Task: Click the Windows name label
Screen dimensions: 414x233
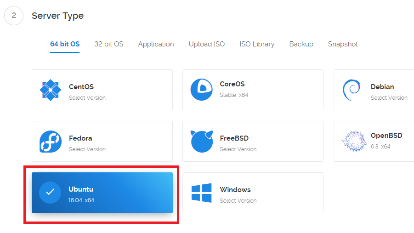Action: (235, 190)
